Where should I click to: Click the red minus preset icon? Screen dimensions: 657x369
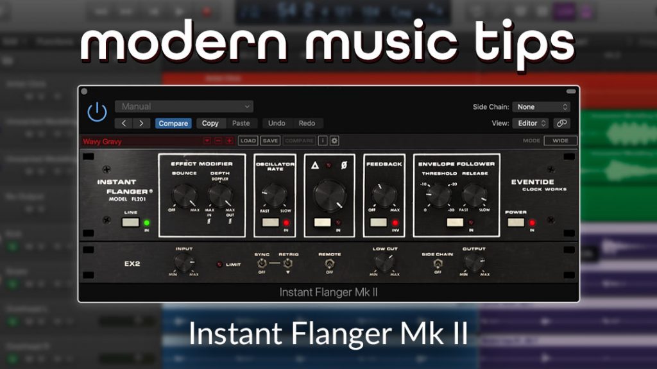click(218, 141)
